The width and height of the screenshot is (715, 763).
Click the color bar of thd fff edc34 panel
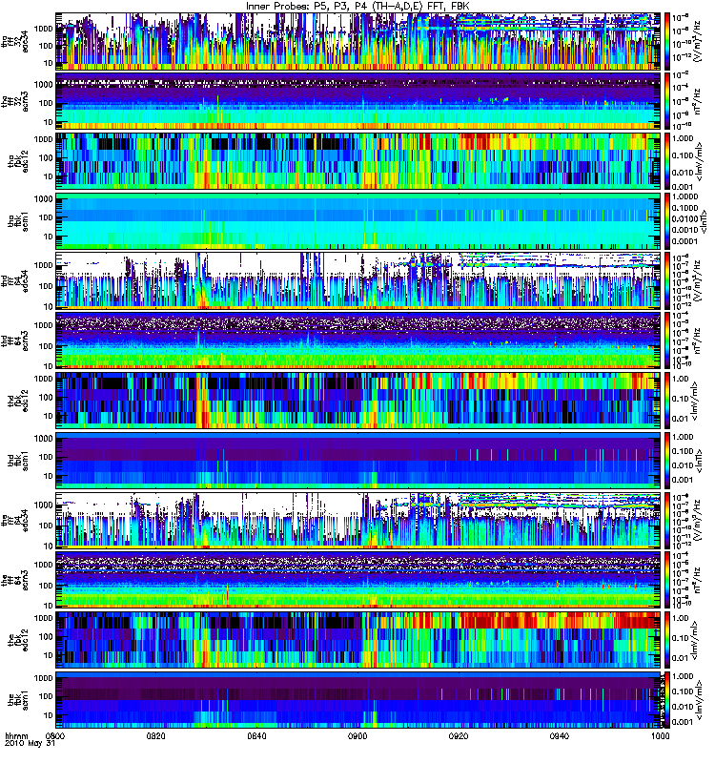(x=667, y=280)
